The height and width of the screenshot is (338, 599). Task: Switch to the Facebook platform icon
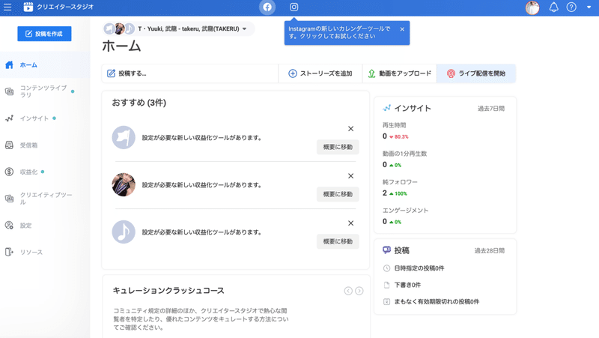point(267,7)
